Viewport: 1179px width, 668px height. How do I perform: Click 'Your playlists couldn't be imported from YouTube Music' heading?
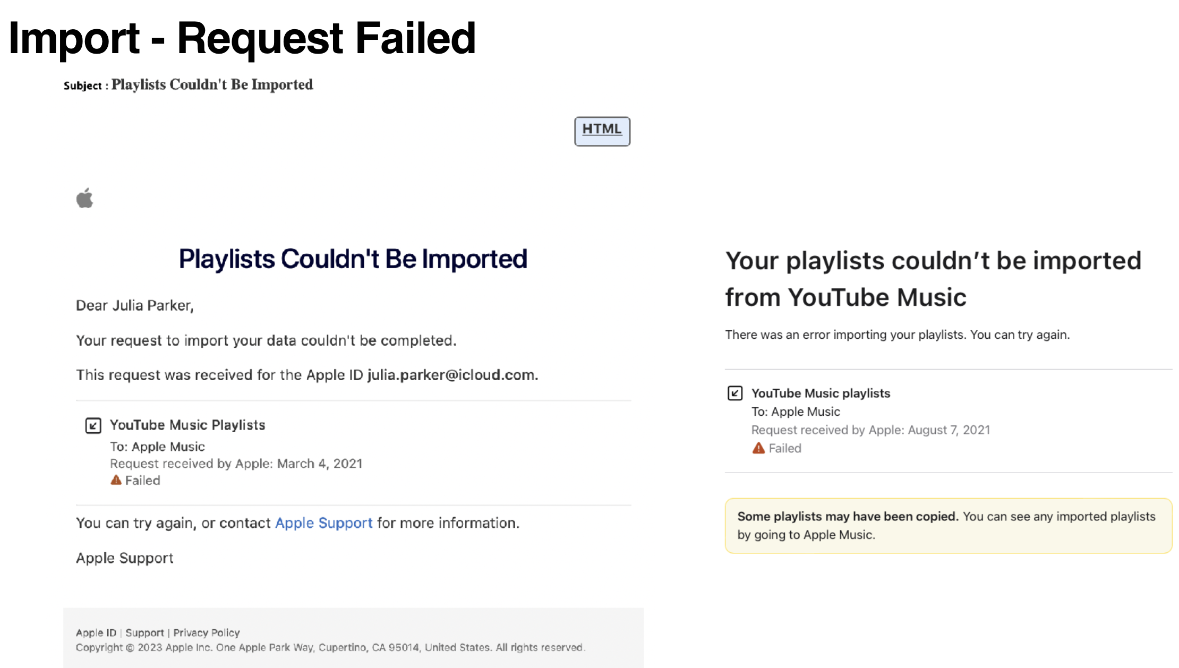click(x=933, y=279)
